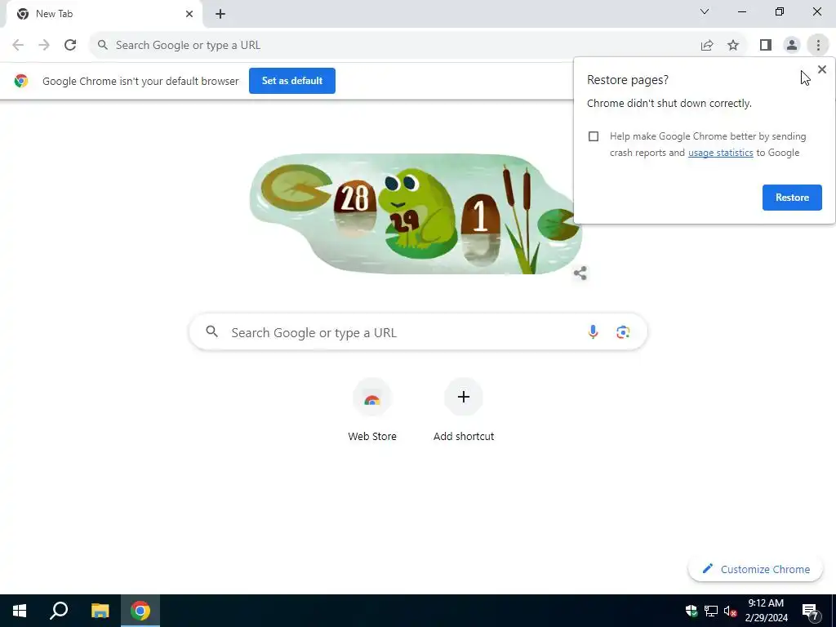Enable sending crash reports checkbox
836x627 pixels.
click(594, 136)
